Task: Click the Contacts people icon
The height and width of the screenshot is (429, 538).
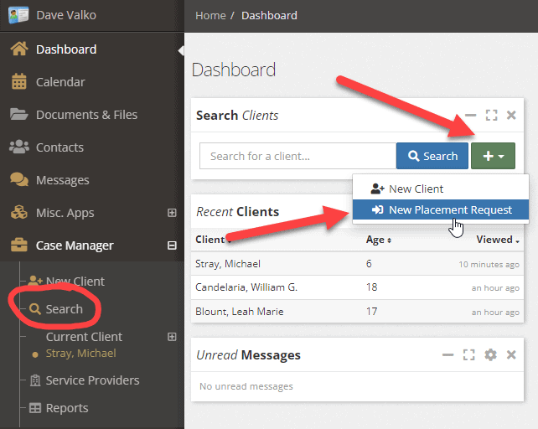Action: point(18,147)
